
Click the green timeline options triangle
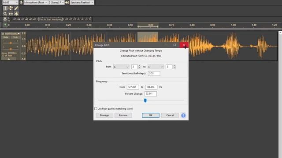(5, 25)
